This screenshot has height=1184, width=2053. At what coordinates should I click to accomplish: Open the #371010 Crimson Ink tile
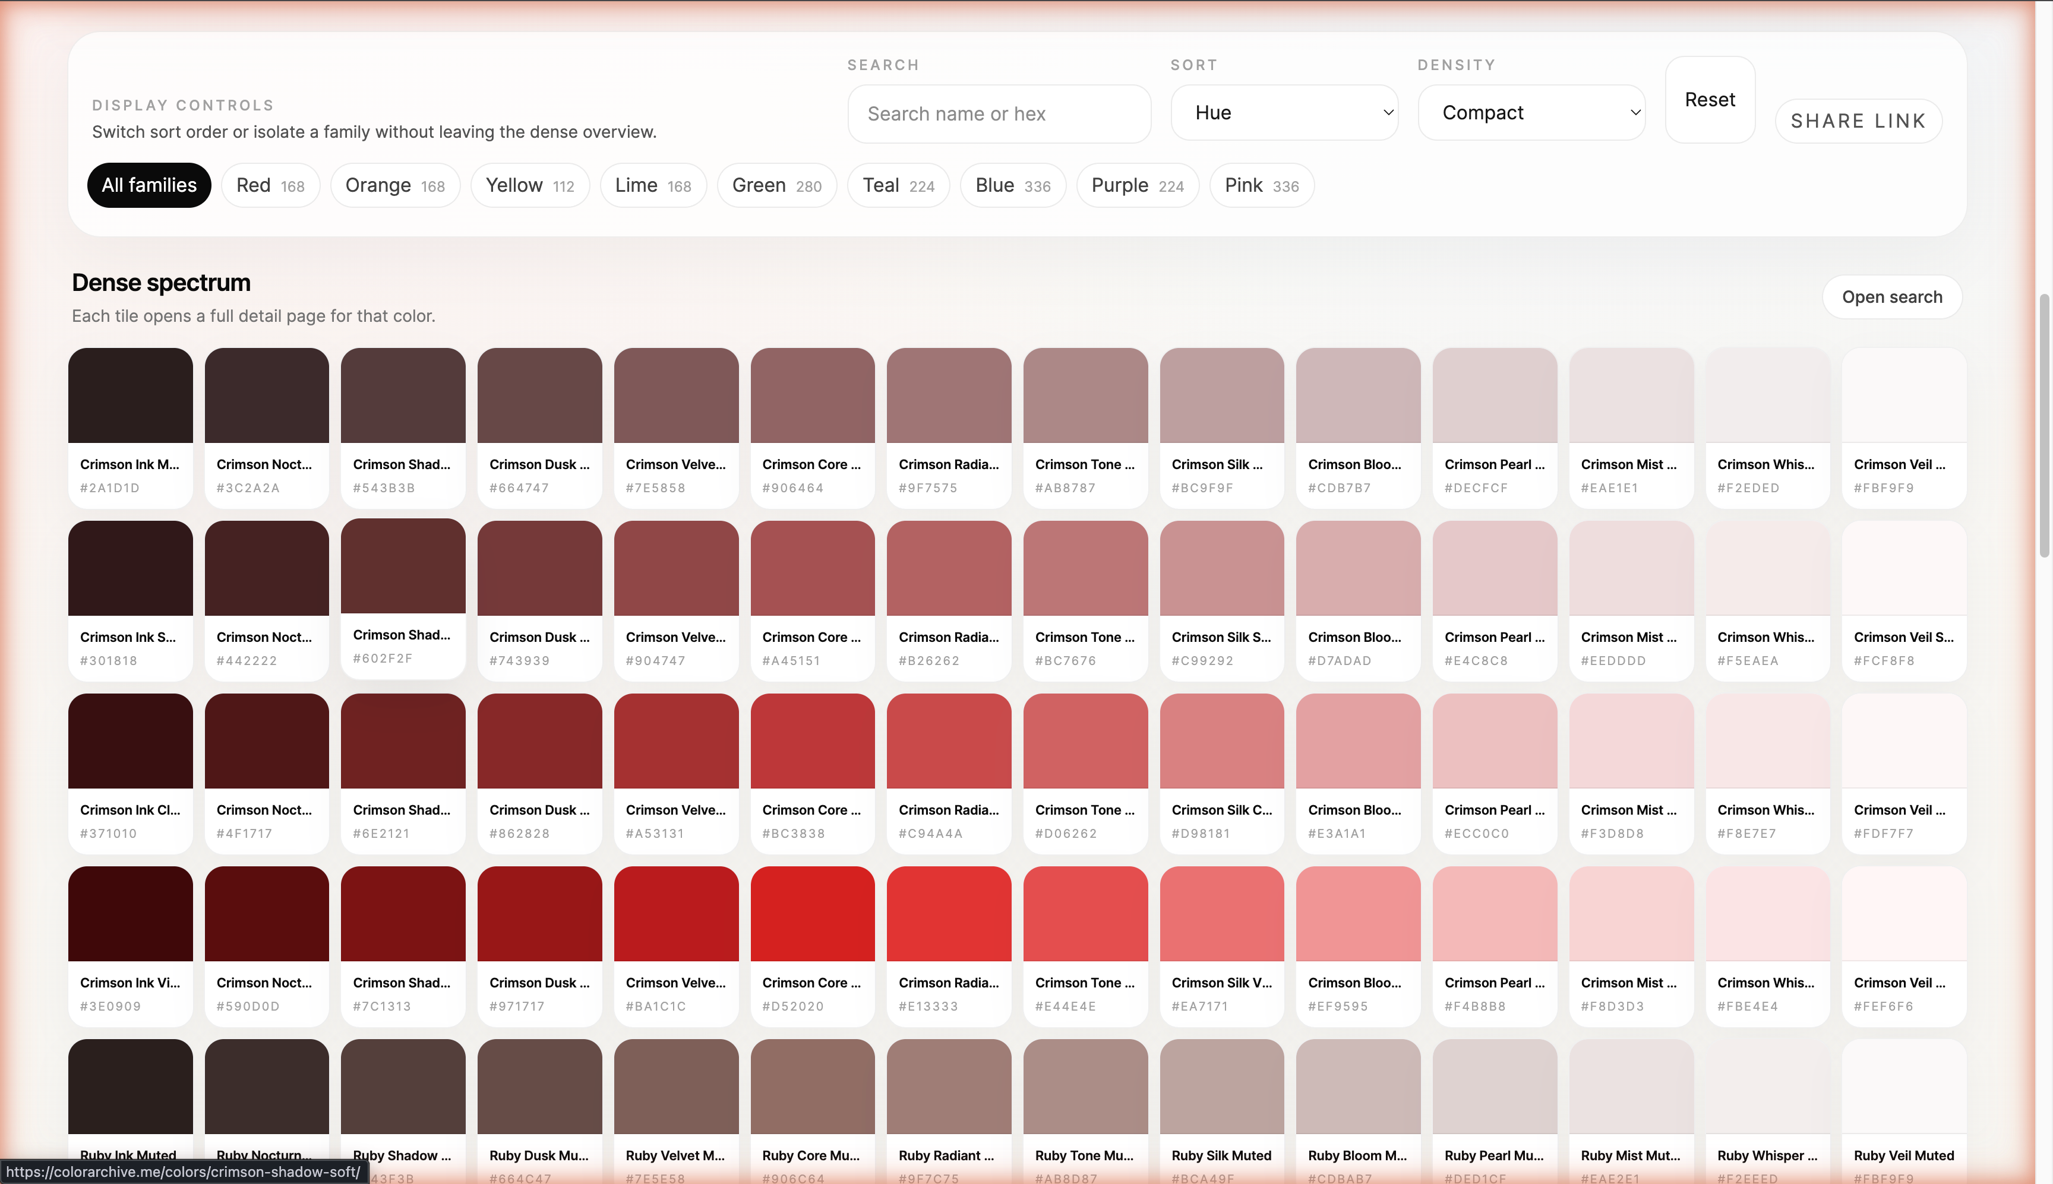pos(130,773)
